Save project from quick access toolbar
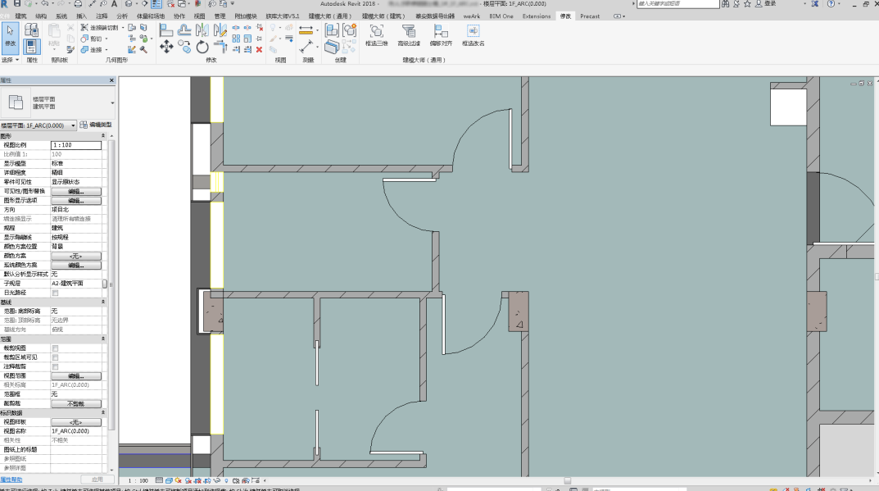This screenshot has height=491, width=879. 17,4
